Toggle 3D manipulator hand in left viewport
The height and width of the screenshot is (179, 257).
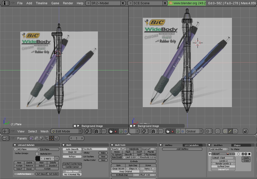[111, 131]
